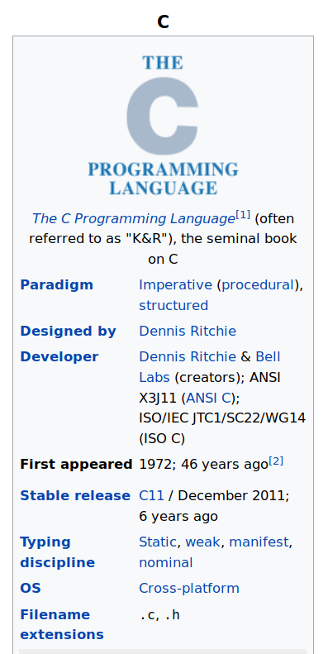
Task: Follow 'The C Programming Language' caption link
Action: (x=133, y=218)
